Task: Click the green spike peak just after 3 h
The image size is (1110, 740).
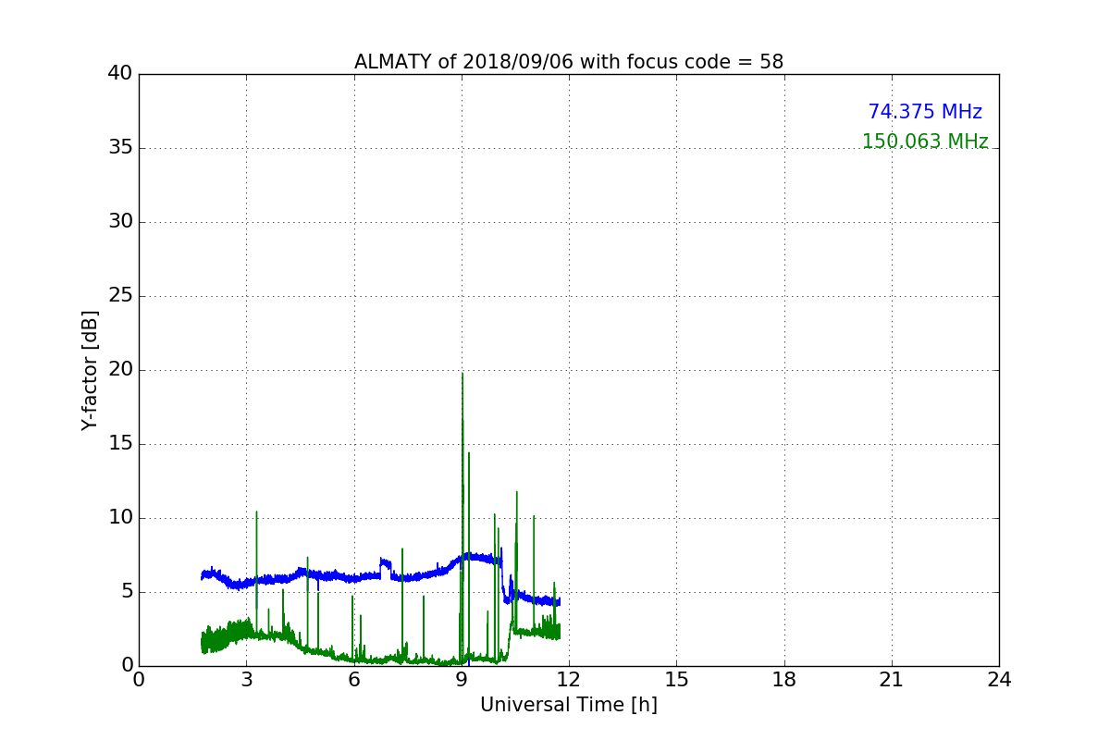Action: [x=256, y=512]
